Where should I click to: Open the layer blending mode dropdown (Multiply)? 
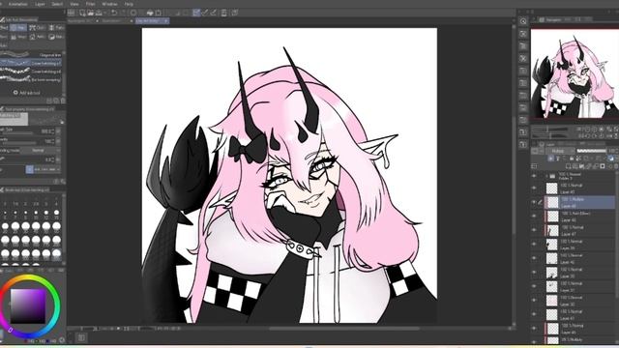(560, 151)
